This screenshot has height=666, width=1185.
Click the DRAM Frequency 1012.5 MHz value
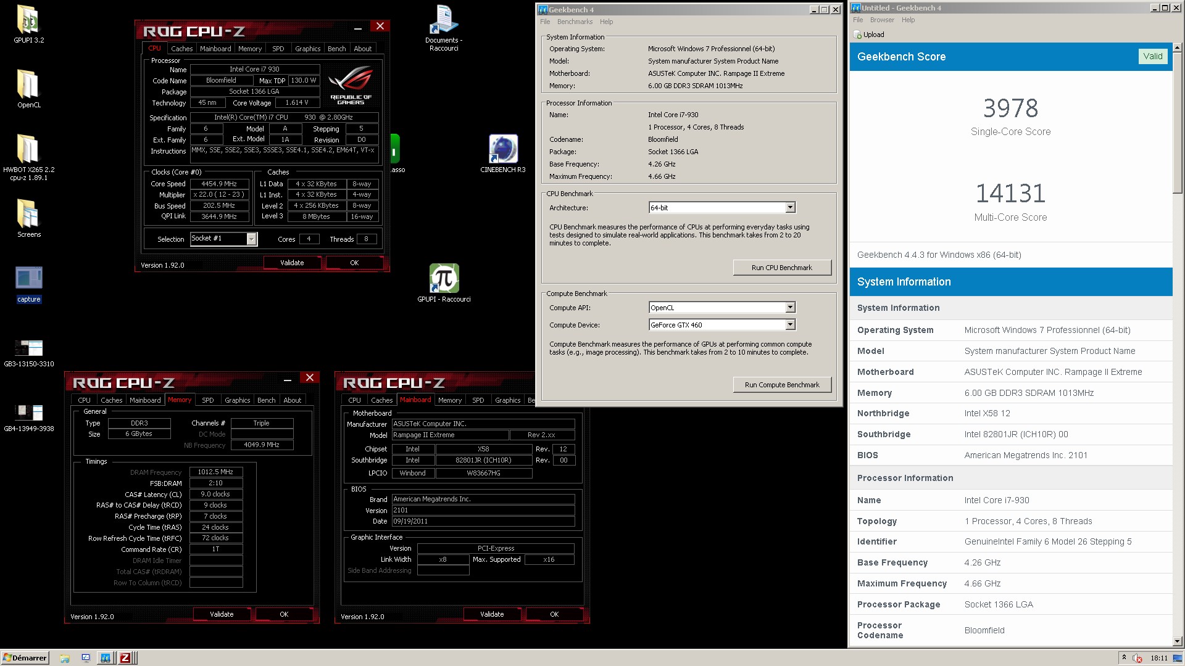click(215, 472)
